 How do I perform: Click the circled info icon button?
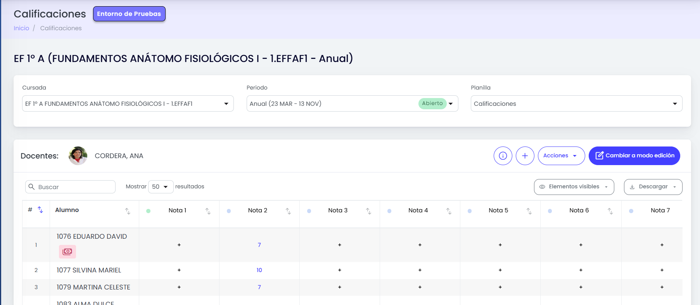pyautogui.click(x=503, y=156)
